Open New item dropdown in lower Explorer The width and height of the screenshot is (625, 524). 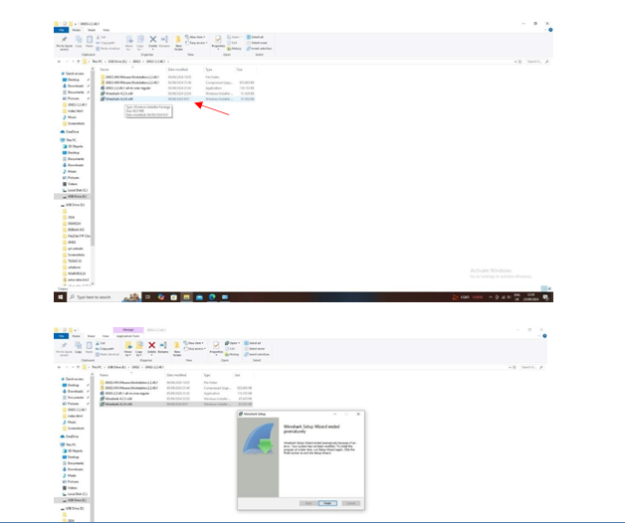click(193, 343)
